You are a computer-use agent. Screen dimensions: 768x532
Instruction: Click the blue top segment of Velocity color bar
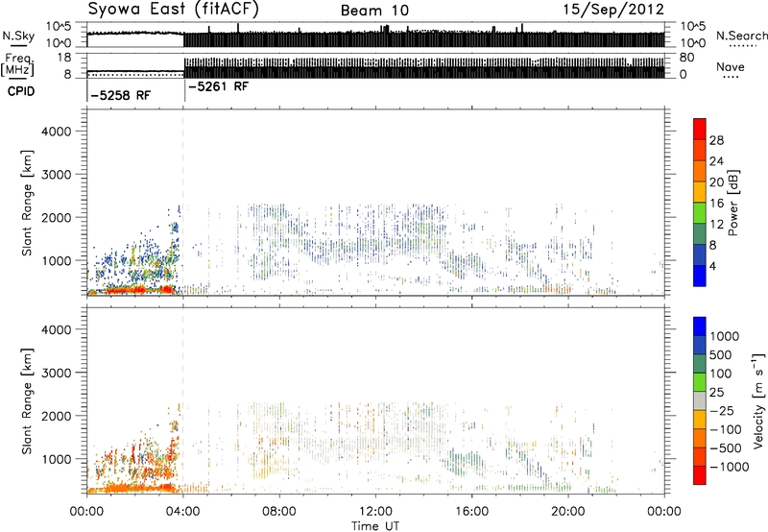[700, 326]
